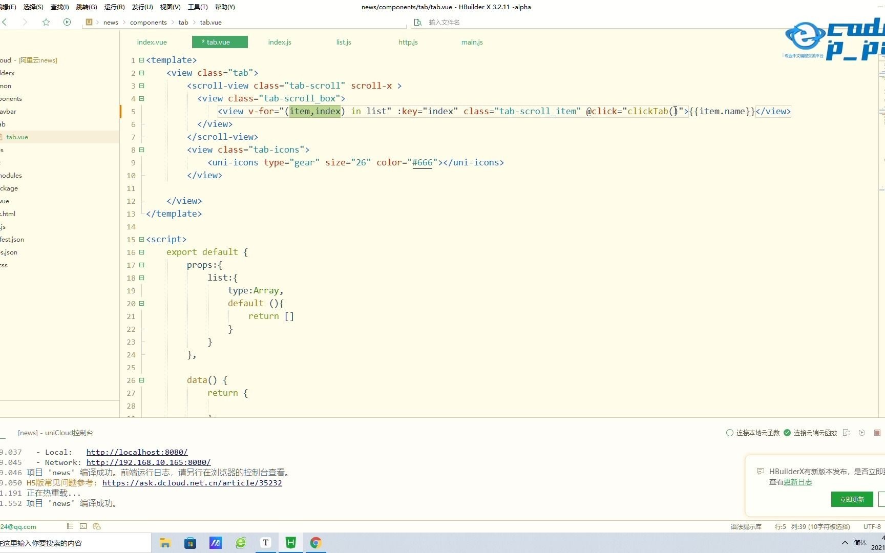The image size is (885, 553).
Task: Open HBuilder X from taskbar
Action: coord(291,543)
